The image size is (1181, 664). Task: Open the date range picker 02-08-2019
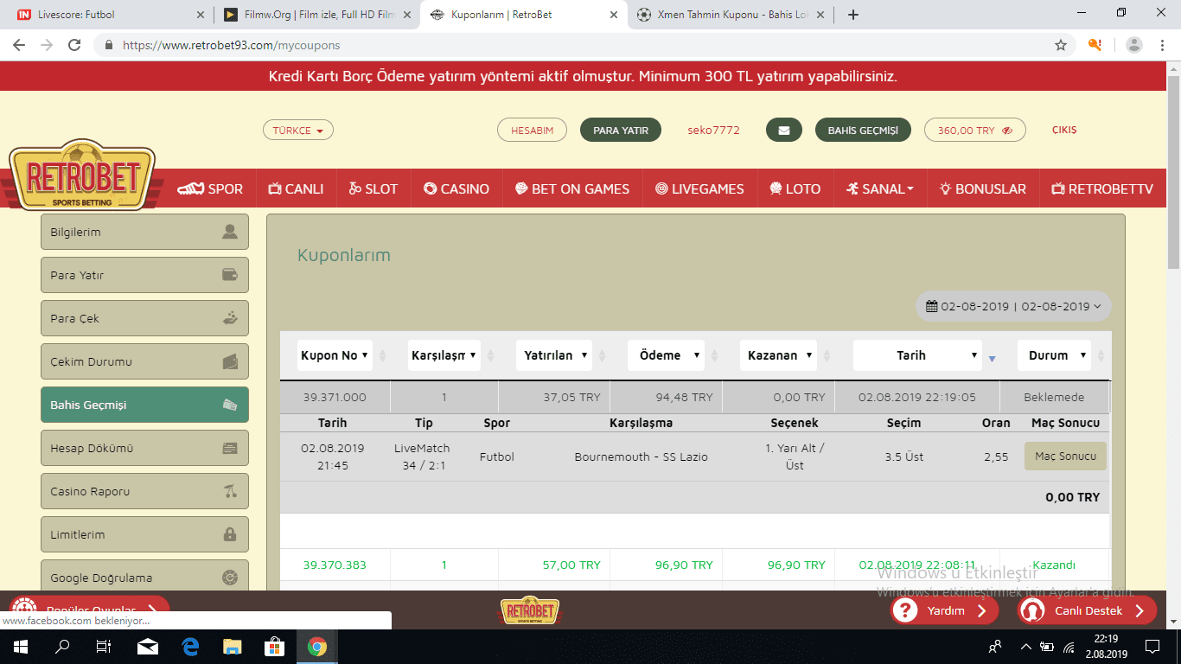click(1013, 306)
